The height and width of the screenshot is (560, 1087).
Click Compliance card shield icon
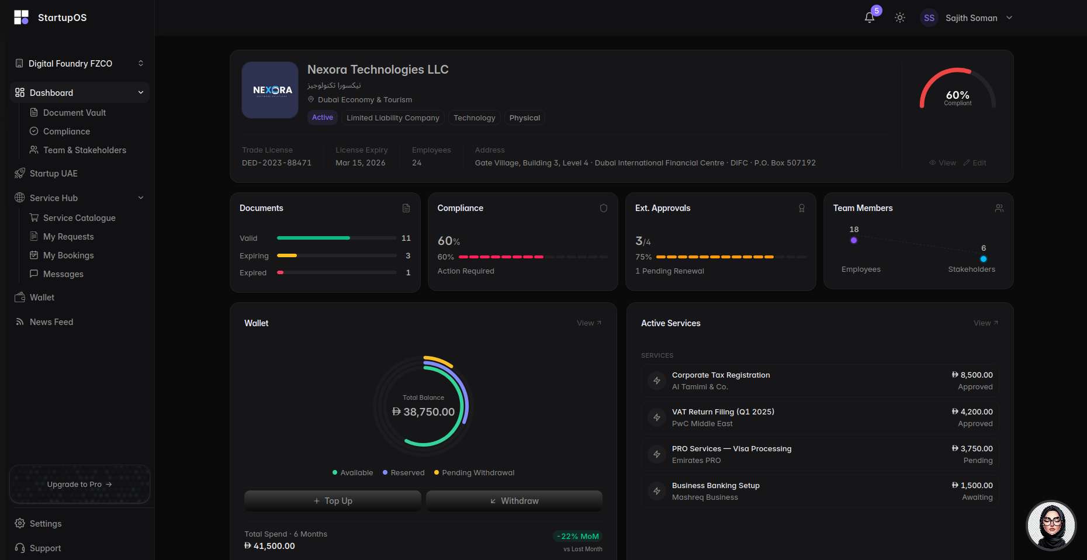[604, 208]
